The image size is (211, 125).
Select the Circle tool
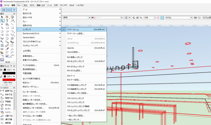pos(2,31)
